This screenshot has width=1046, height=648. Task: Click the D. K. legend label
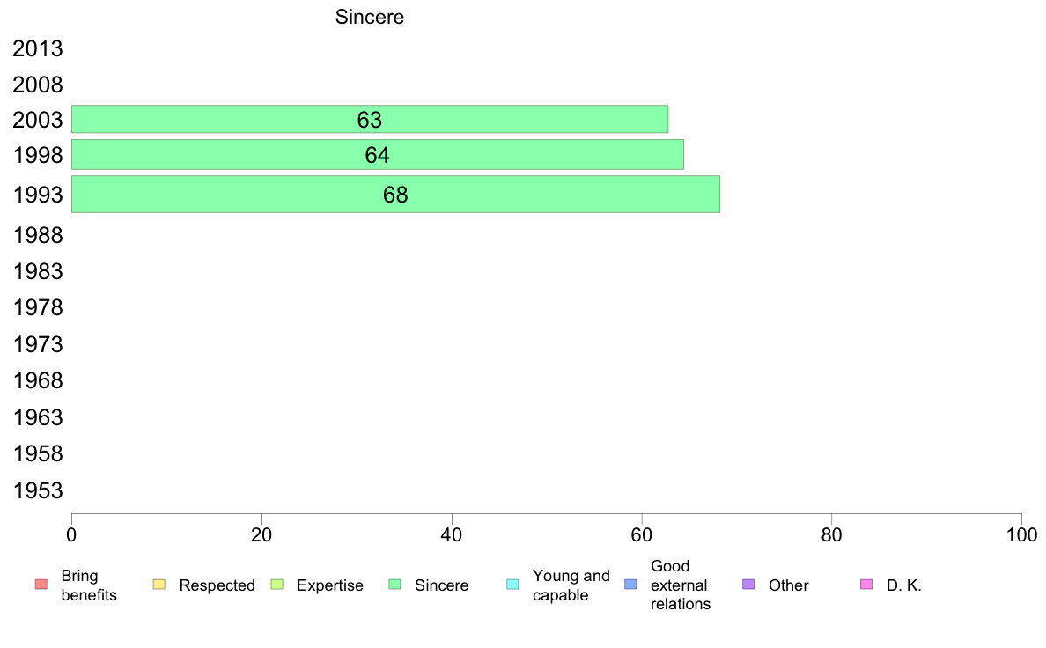tap(904, 585)
